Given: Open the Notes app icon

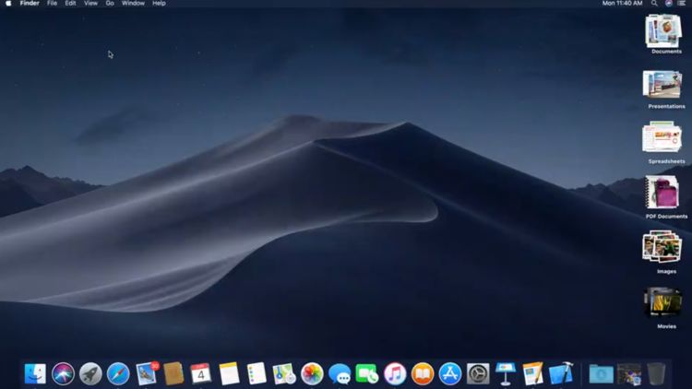Looking at the screenshot, I should click(x=229, y=374).
